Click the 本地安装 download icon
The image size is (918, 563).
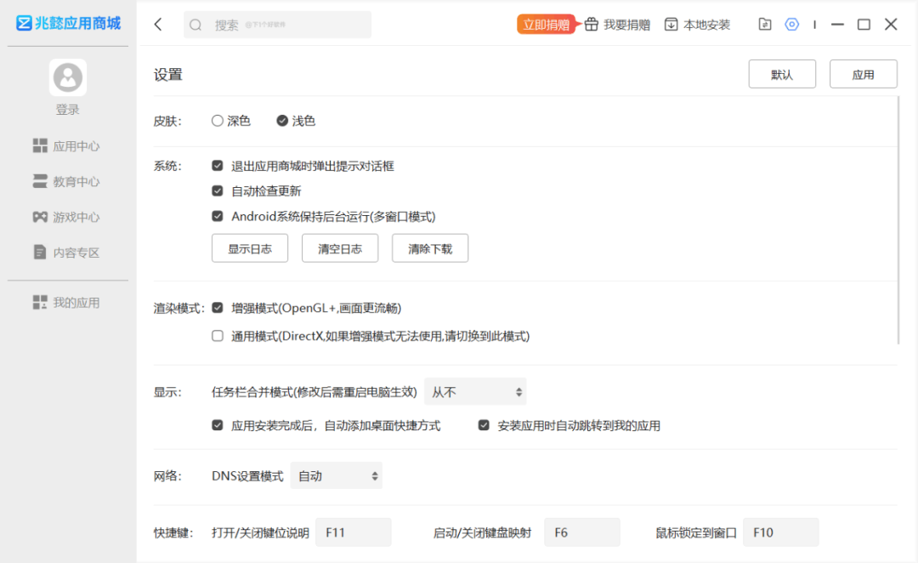coord(671,25)
